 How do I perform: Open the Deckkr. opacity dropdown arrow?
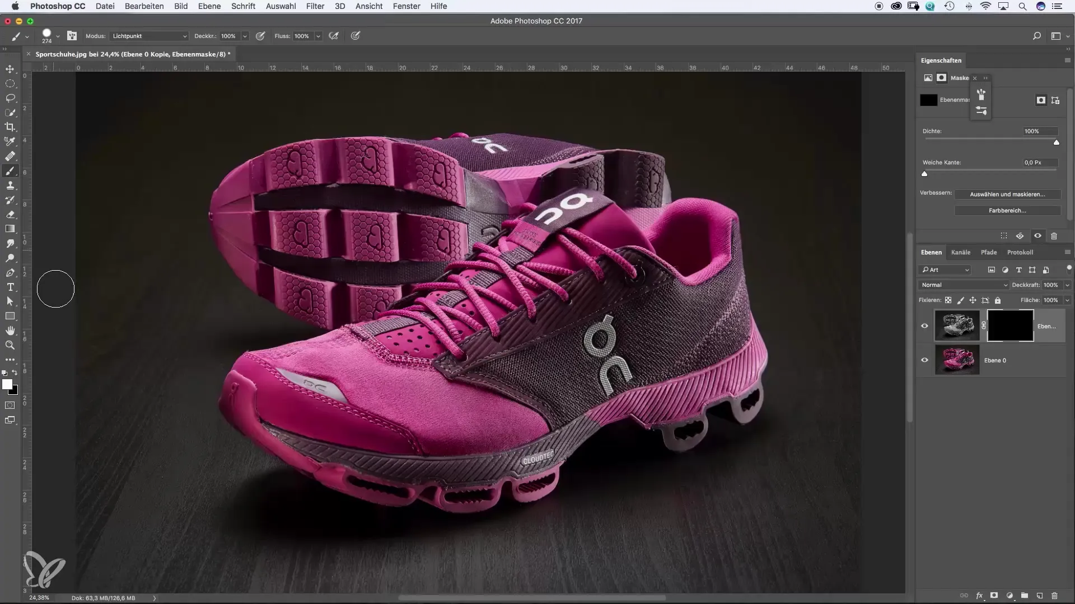tap(245, 36)
